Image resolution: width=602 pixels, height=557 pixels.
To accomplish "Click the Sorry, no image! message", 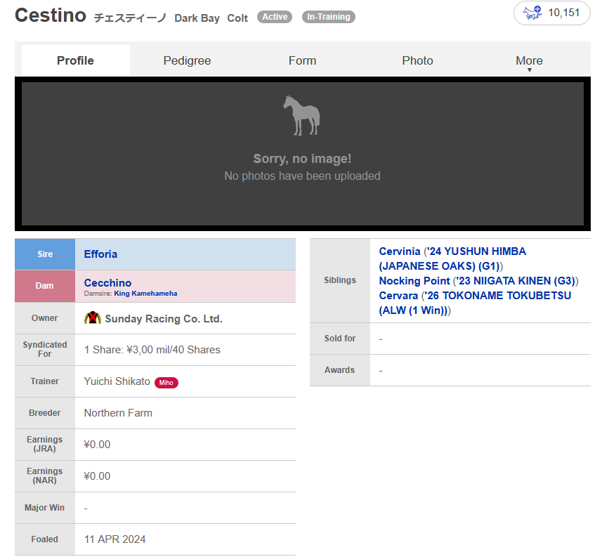I will tap(302, 159).
